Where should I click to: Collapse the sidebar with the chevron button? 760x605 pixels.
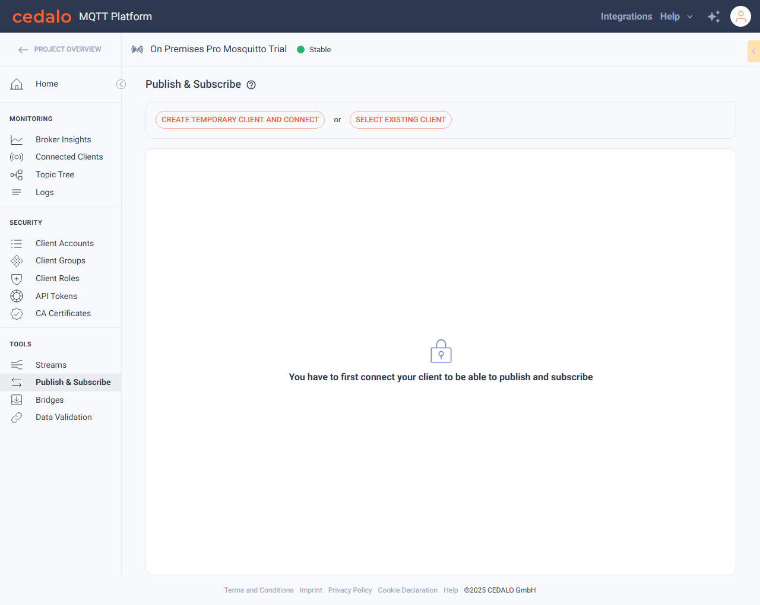121,84
